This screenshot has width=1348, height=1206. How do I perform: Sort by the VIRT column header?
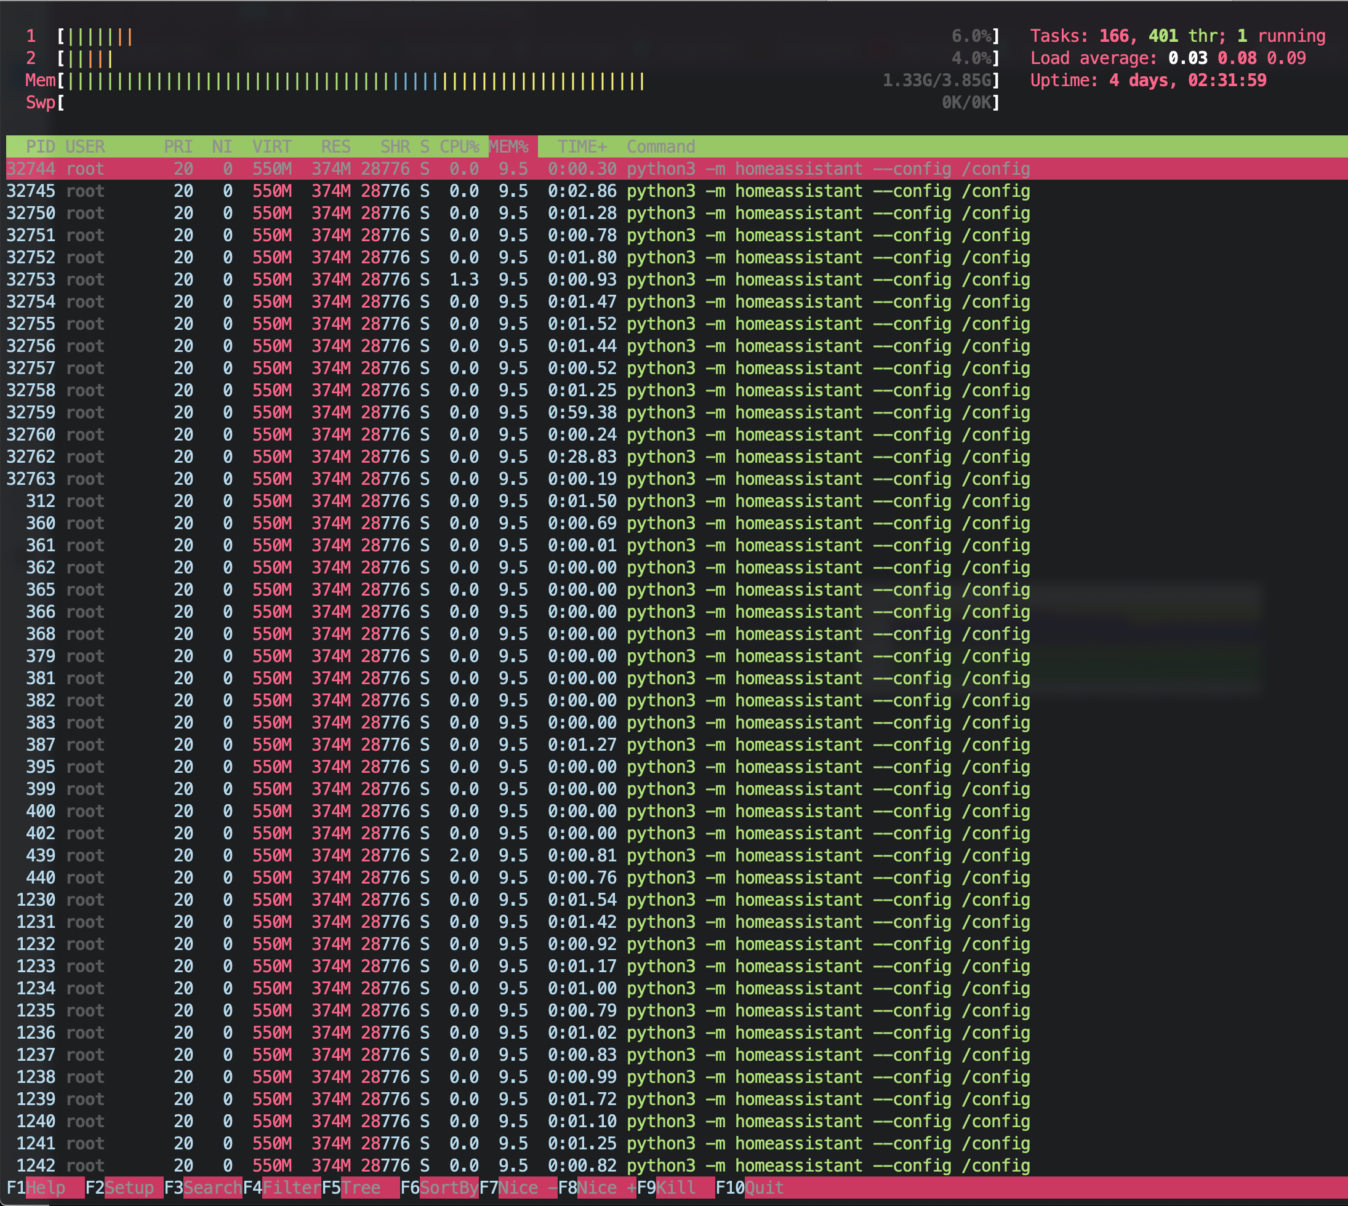(271, 146)
